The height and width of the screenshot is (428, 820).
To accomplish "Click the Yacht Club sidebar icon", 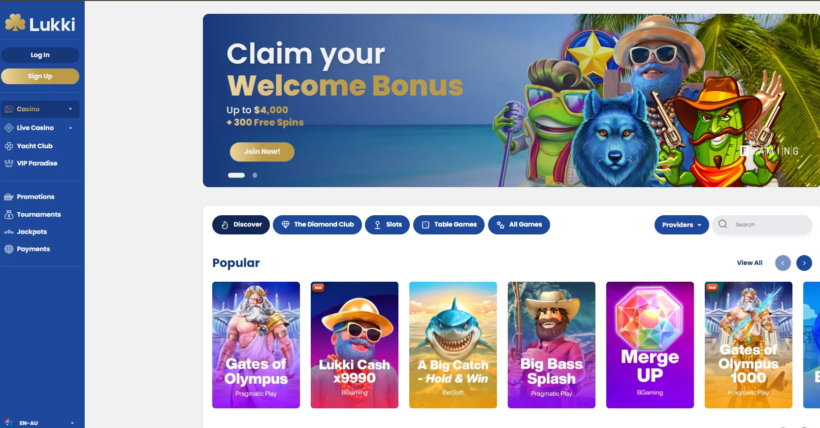I will [x=9, y=146].
